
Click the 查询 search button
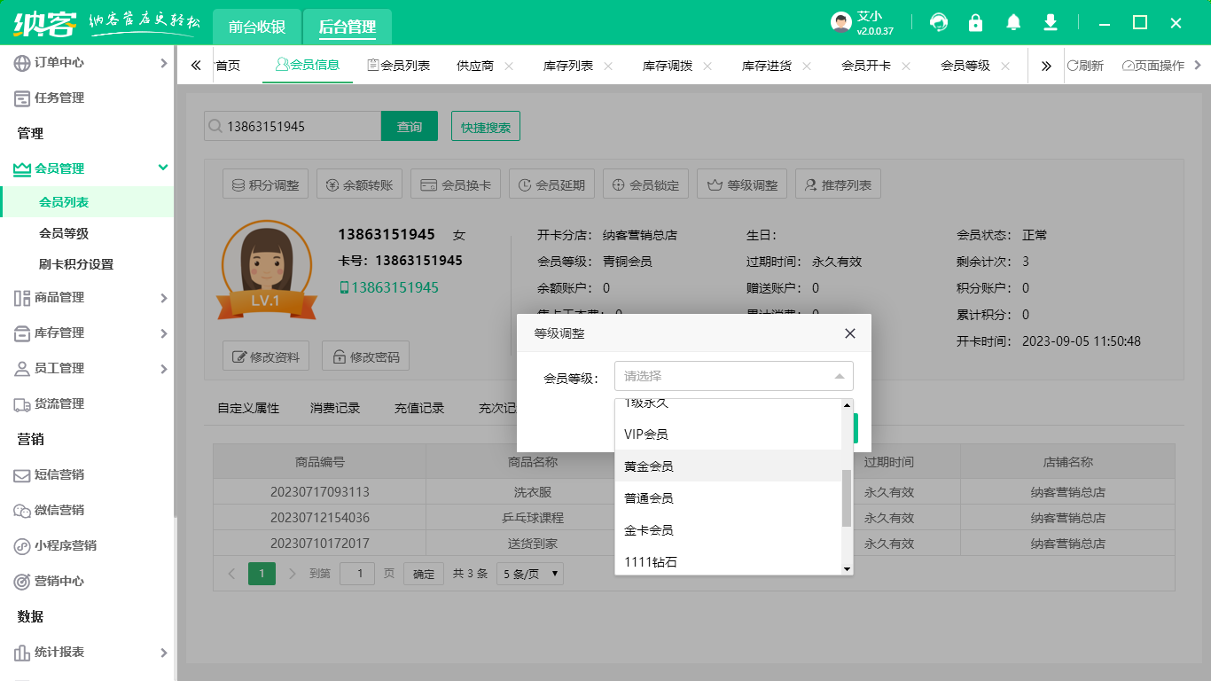(410, 126)
